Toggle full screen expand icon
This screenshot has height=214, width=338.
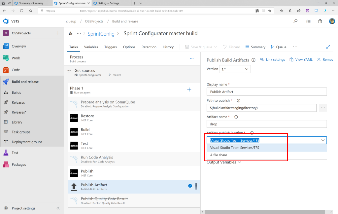coord(328,47)
